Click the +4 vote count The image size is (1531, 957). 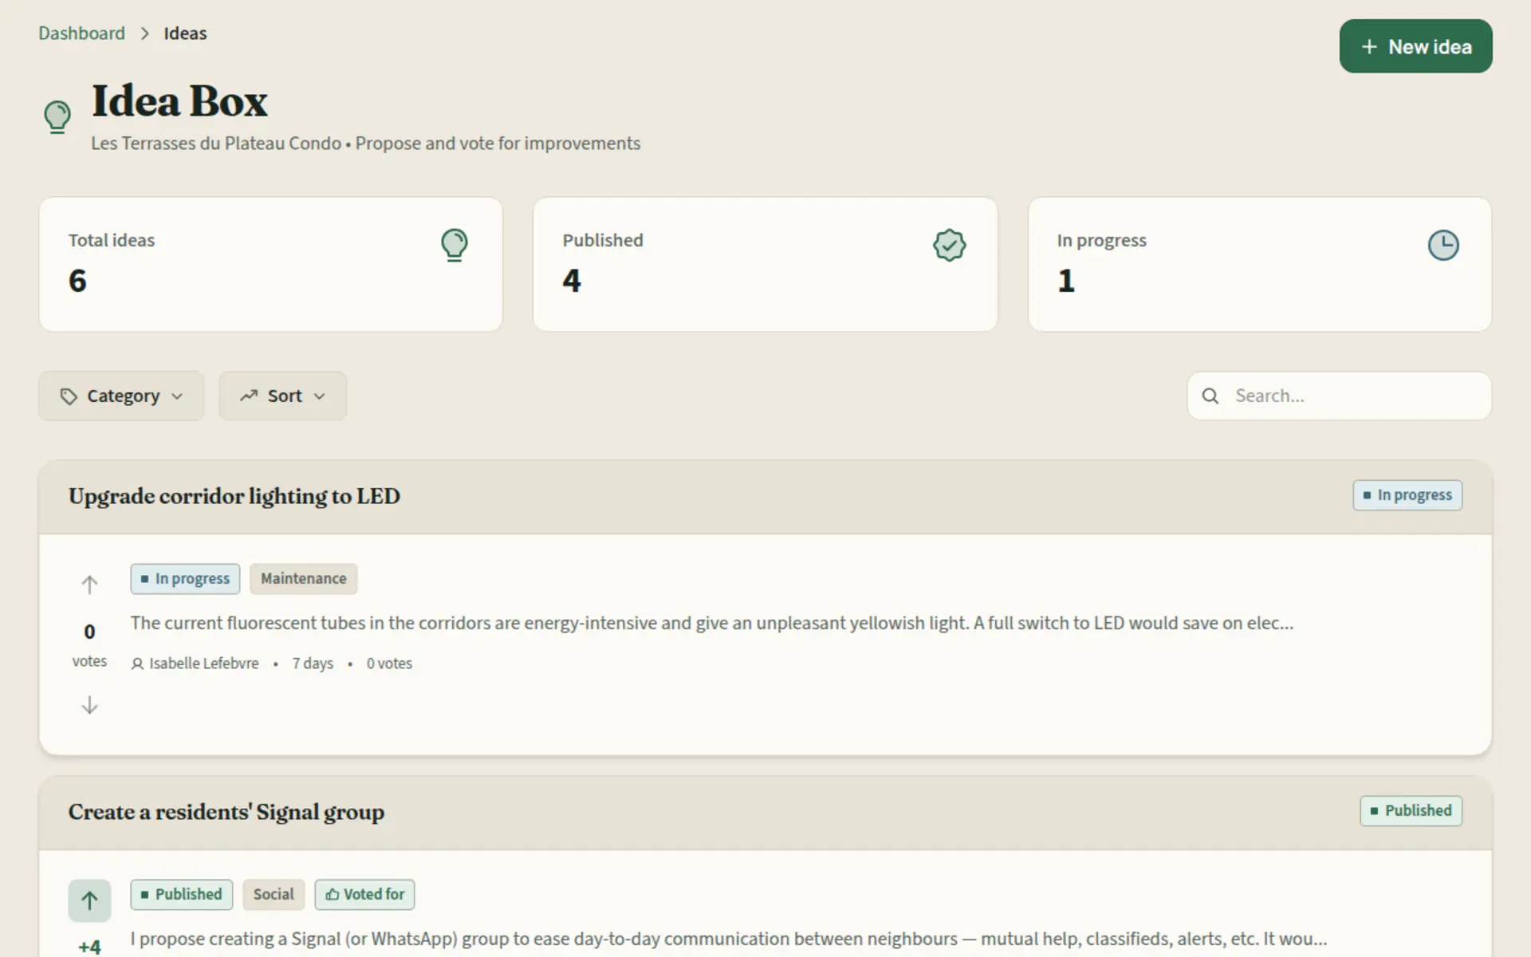pos(89,947)
